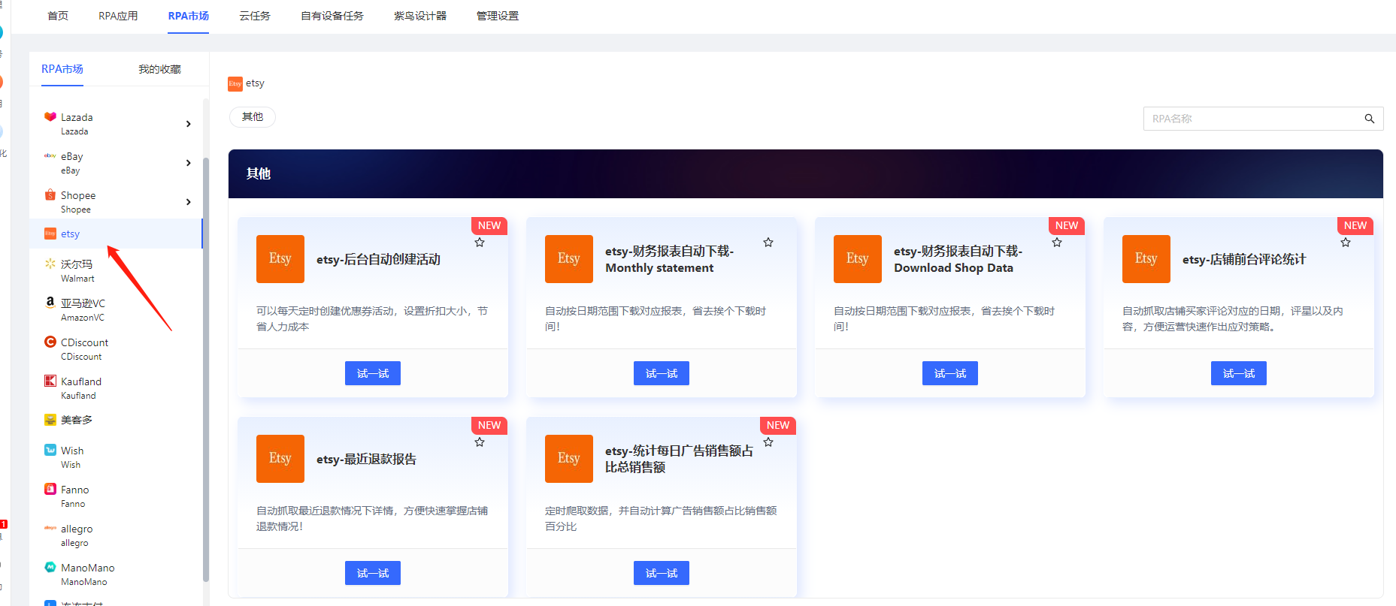Open 紫鸟设计器 tab
Screen dimensions: 1396x606
420,16
